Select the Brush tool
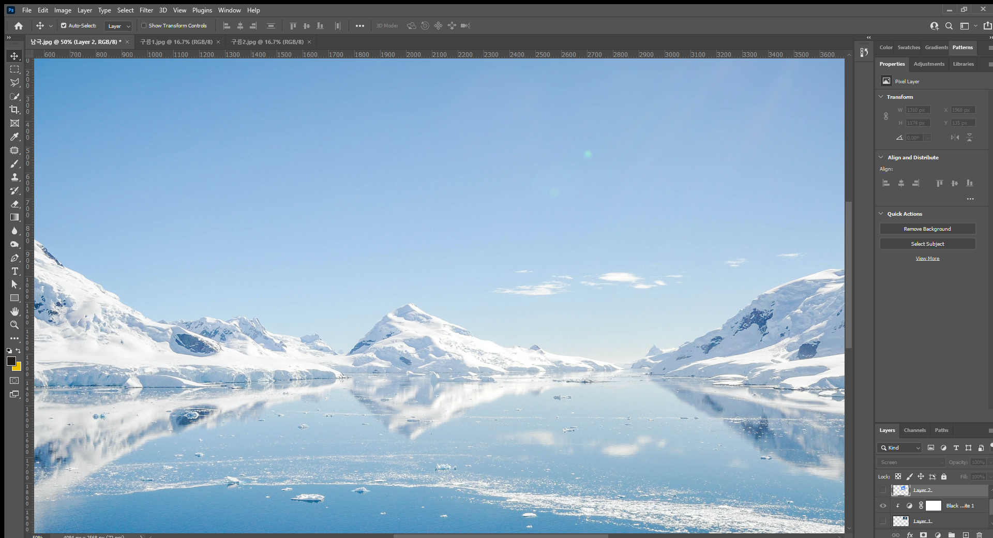This screenshot has width=993, height=538. [x=14, y=163]
